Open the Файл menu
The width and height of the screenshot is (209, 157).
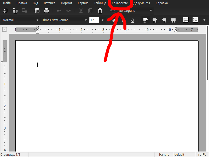(7, 3)
